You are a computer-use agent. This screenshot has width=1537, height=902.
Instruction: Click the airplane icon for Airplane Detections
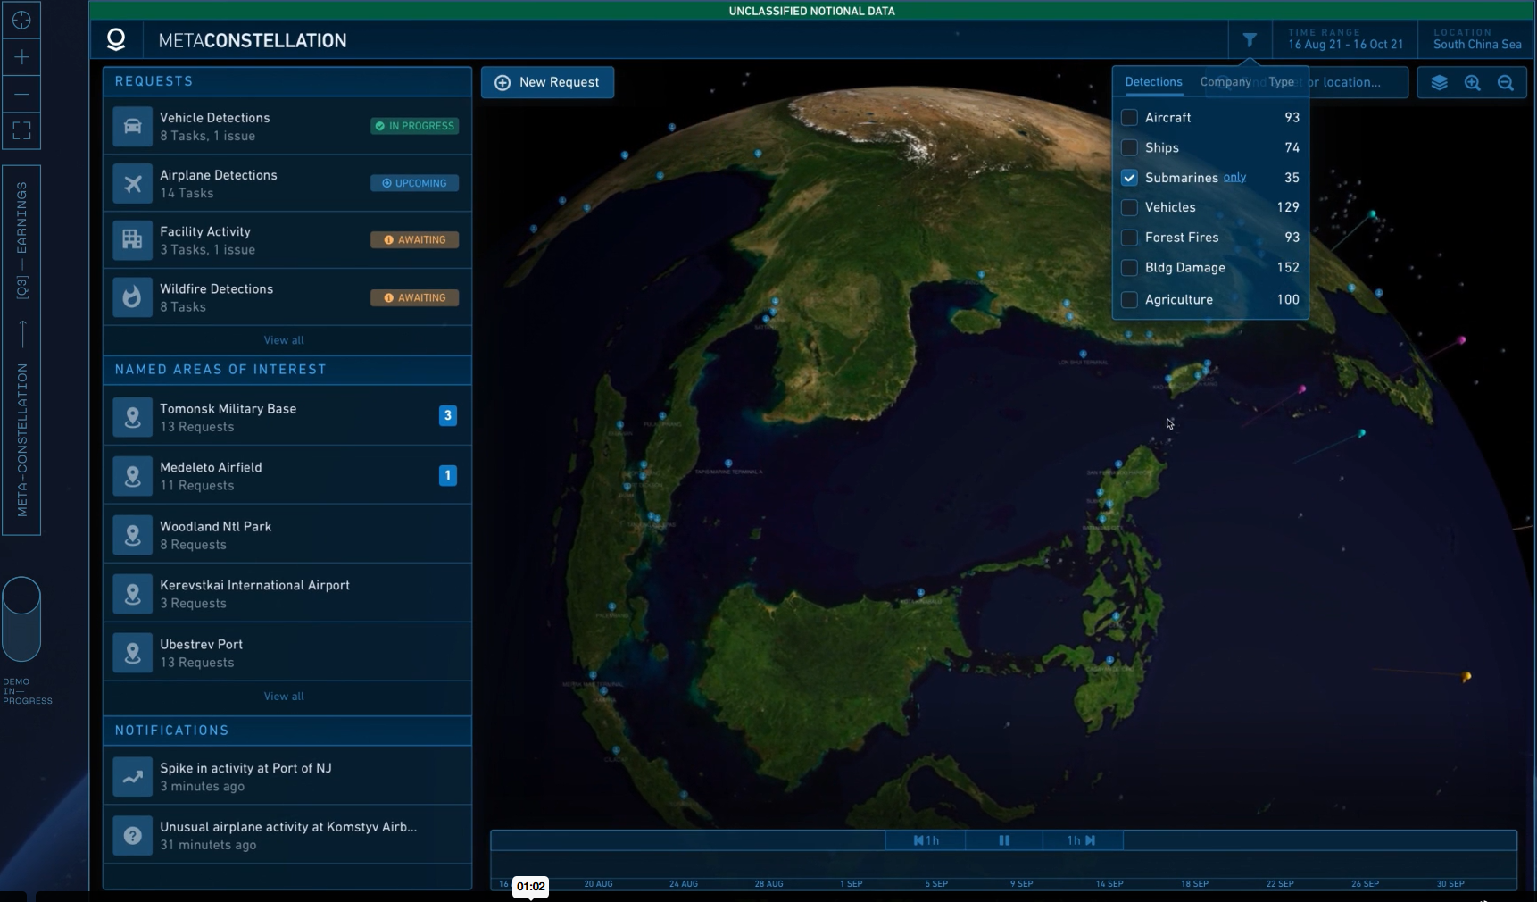[132, 183]
